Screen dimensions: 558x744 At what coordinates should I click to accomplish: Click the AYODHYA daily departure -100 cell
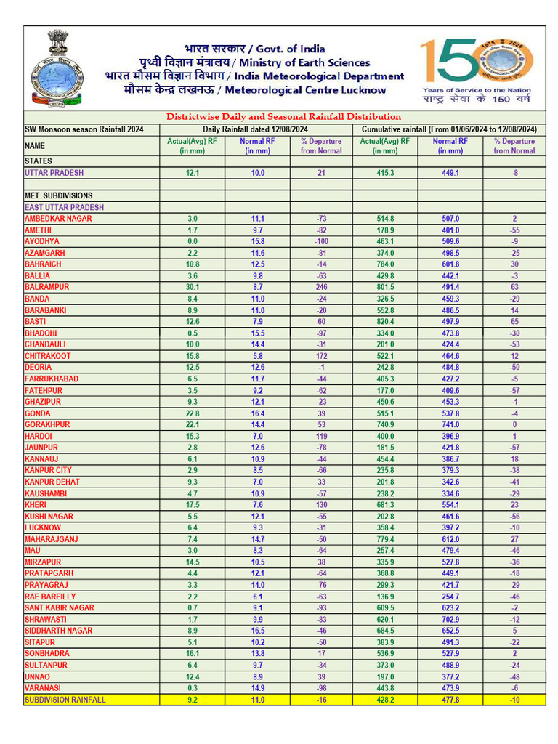click(x=322, y=241)
